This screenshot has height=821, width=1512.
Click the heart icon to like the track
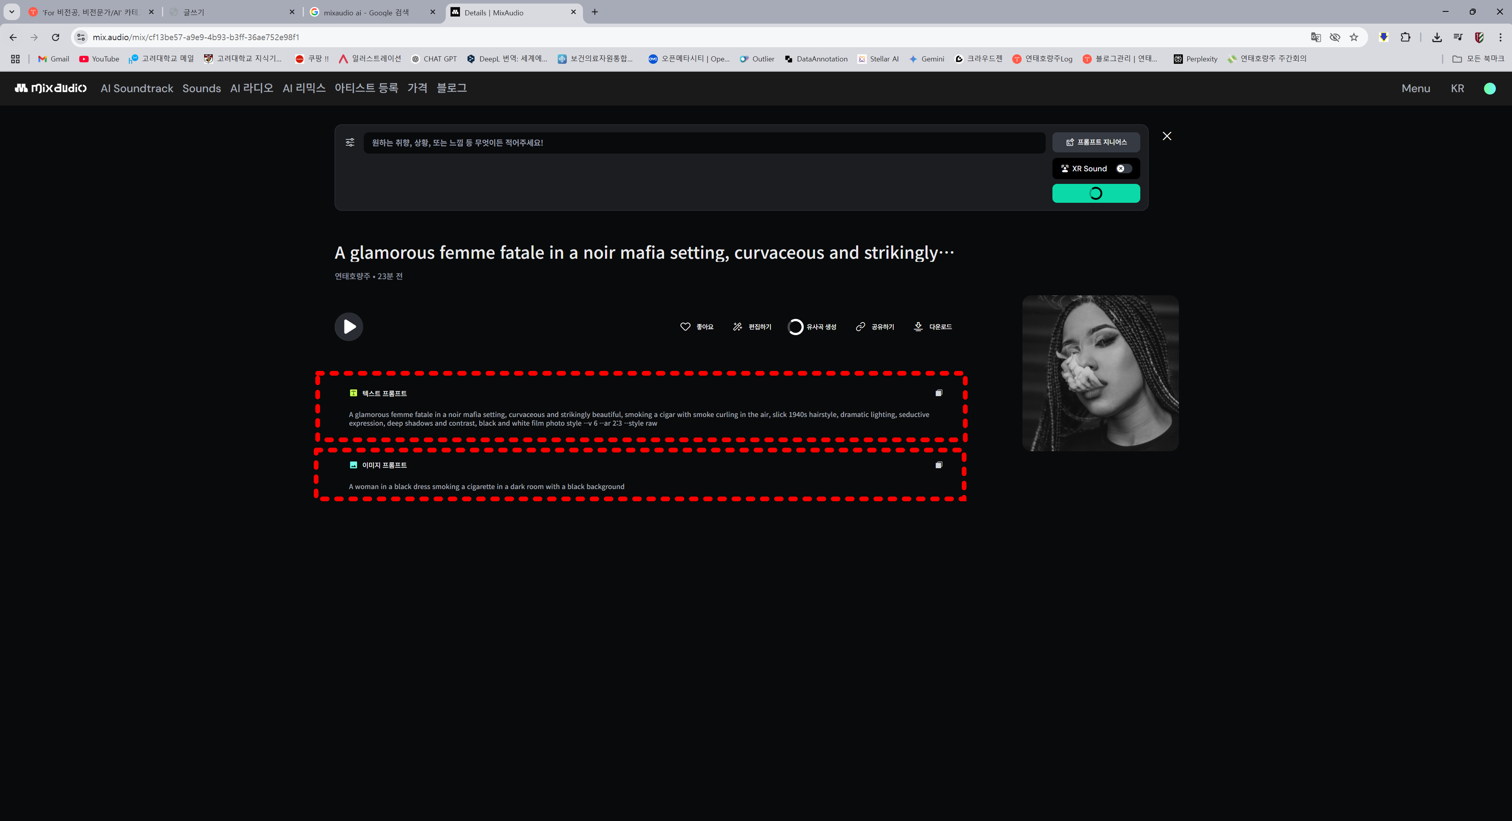point(685,327)
